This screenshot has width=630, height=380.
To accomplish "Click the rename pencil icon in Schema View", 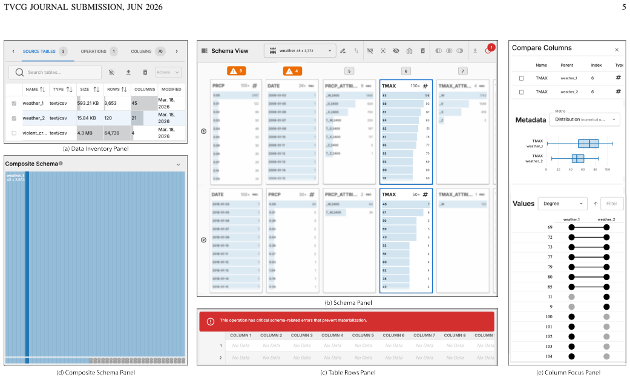I will click(x=343, y=51).
